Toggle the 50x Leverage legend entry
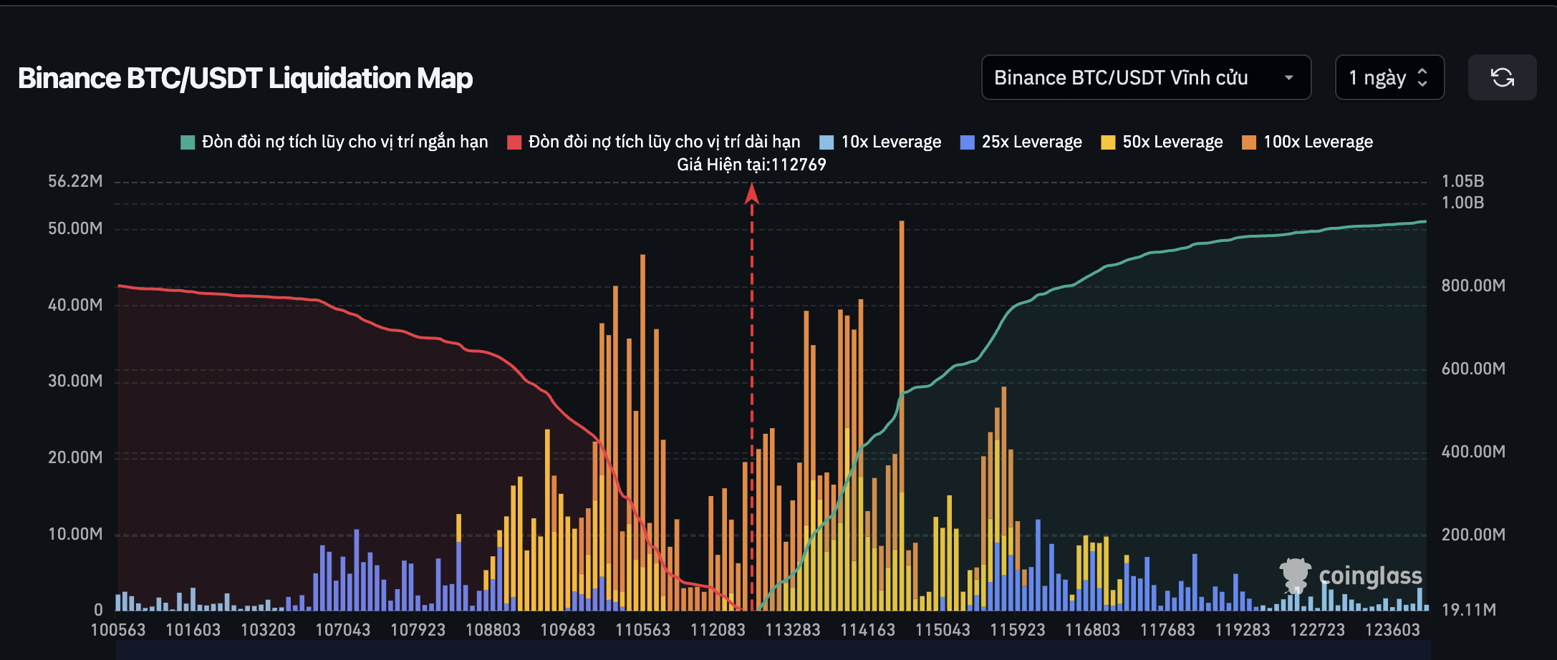The image size is (1557, 660). [1162, 142]
